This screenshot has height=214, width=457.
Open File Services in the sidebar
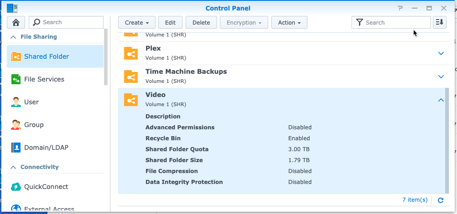click(44, 79)
